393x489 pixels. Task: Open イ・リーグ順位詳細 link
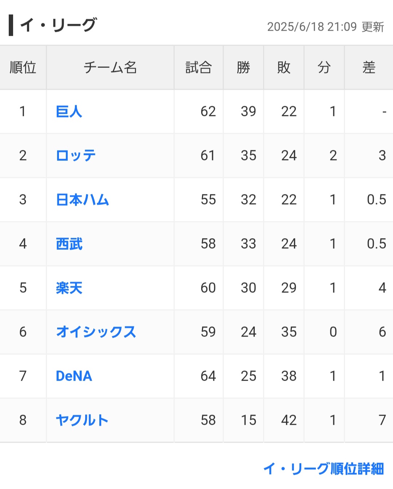[323, 469]
